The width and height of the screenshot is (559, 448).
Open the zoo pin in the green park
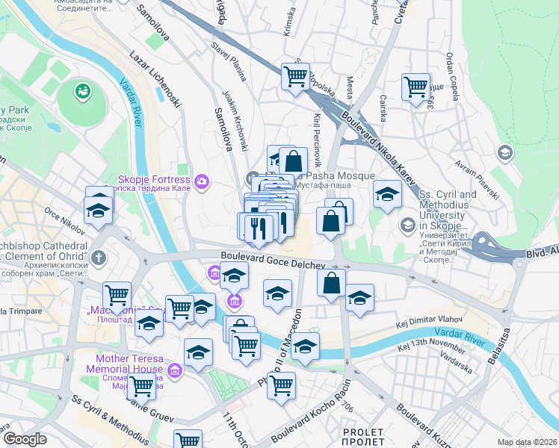coord(83,91)
